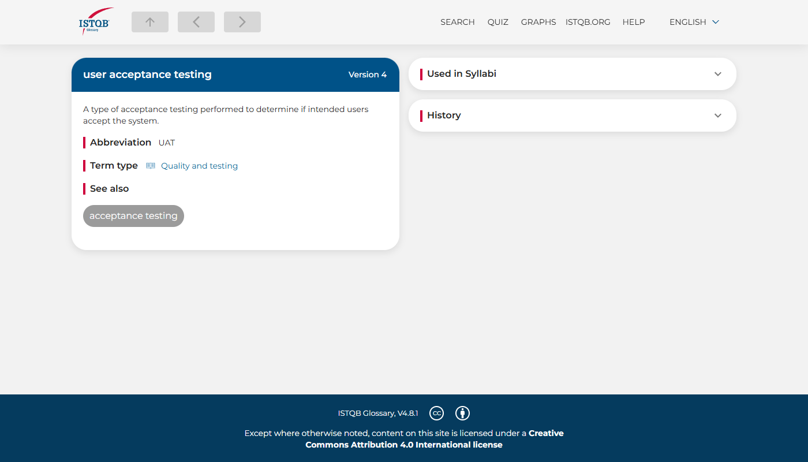The image size is (808, 462).
Task: Click the ISTQB Glossary logo
Action: [x=96, y=22]
